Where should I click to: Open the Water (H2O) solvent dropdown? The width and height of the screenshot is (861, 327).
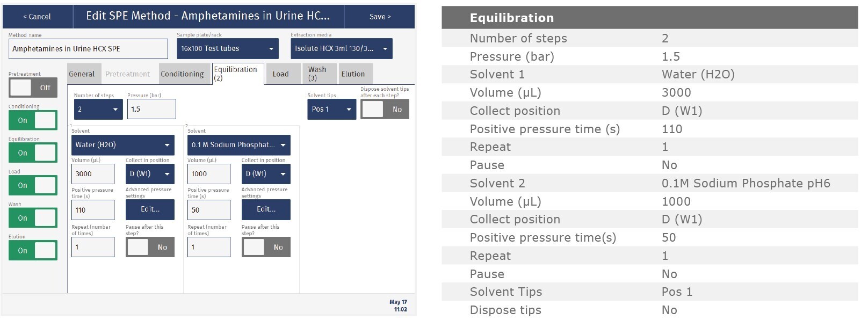click(122, 145)
